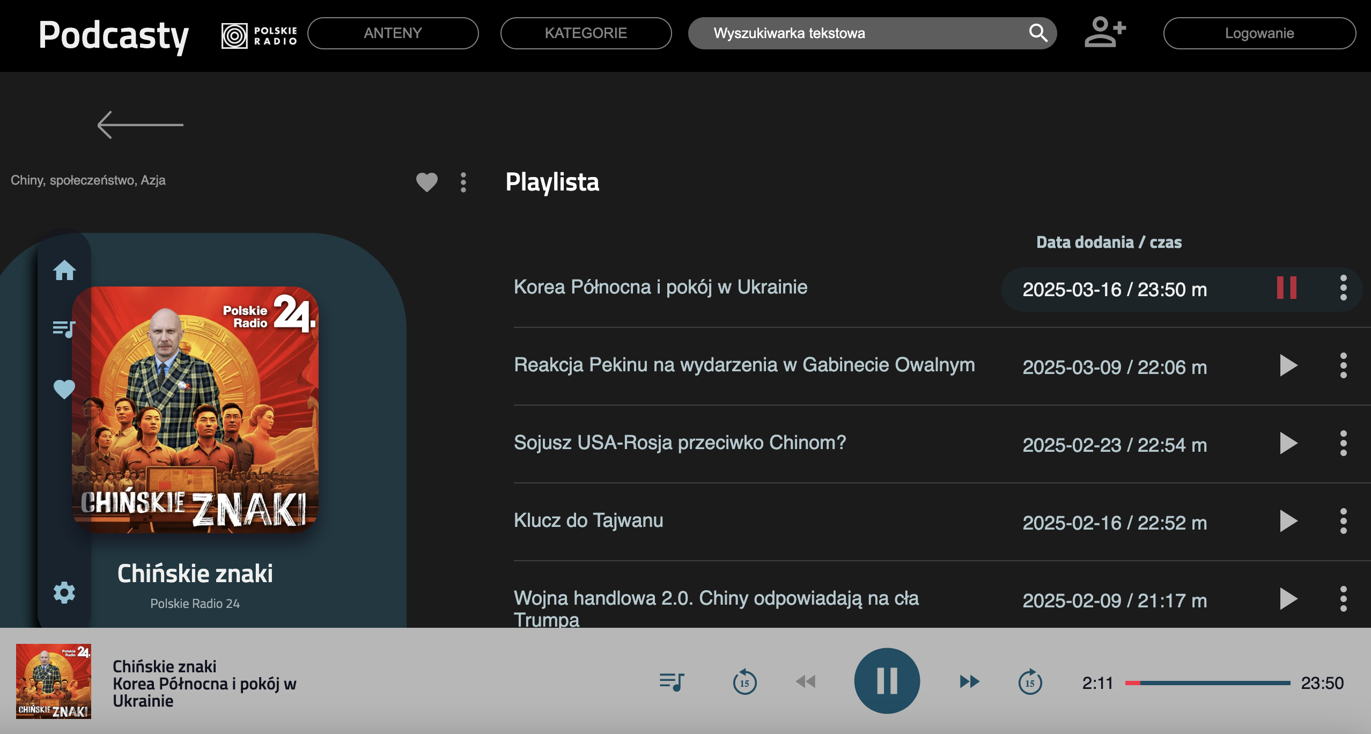Skip forward 15 seconds in player
The image size is (1371, 734).
1030,682
